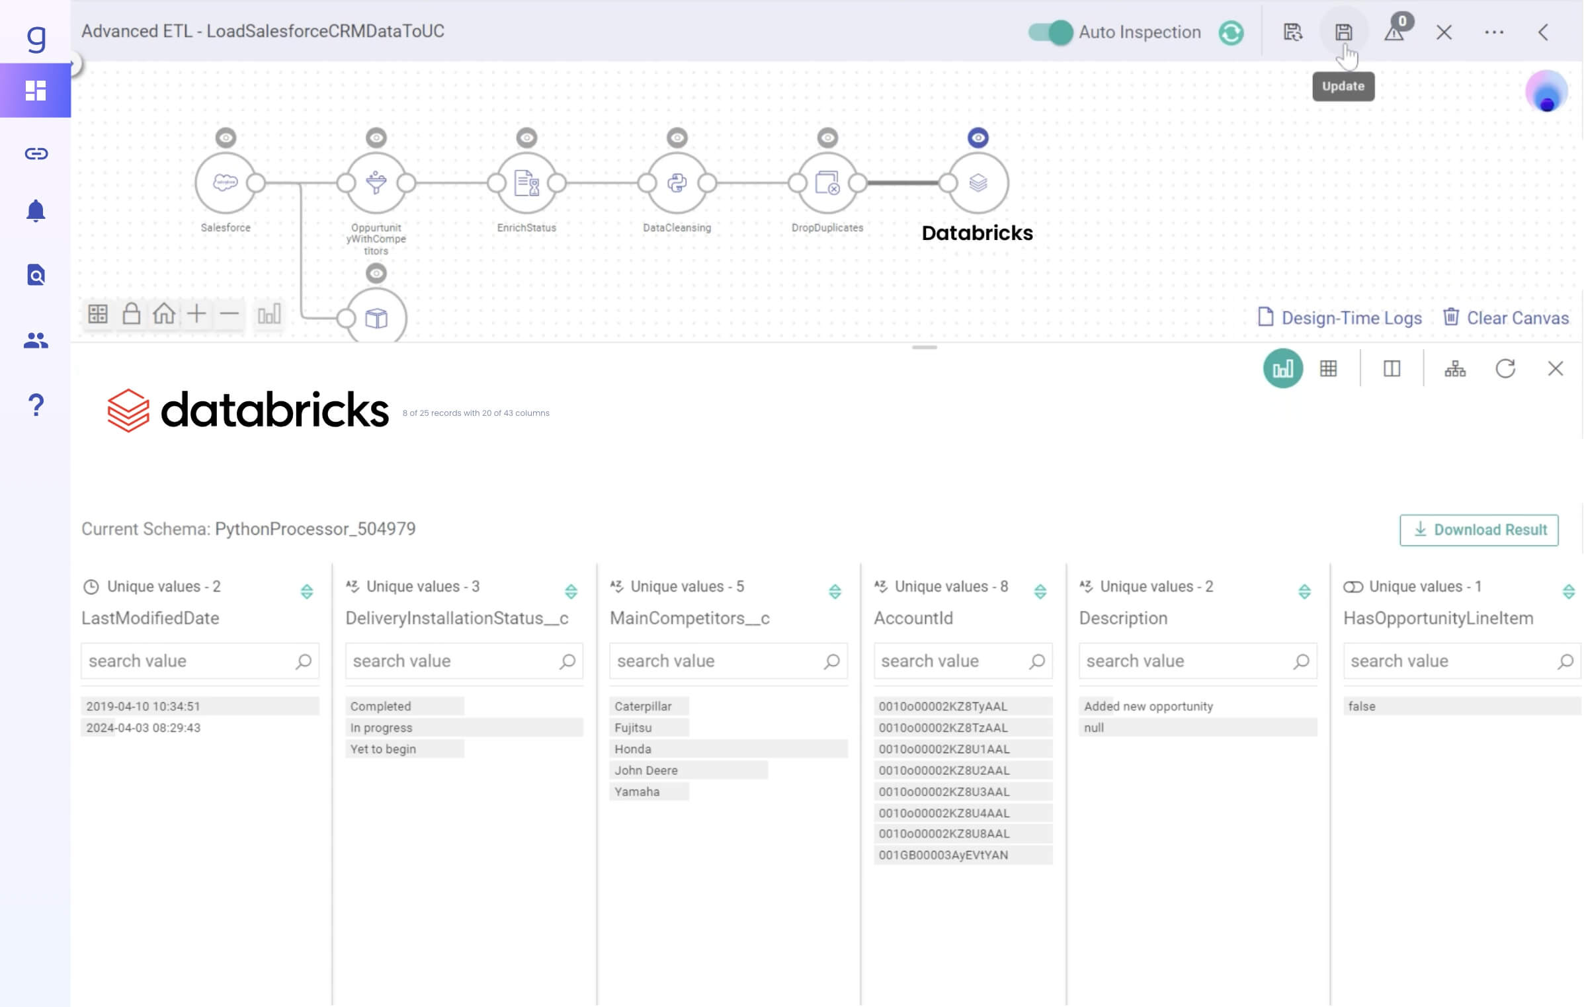Close the pipeline editor with X
1584x1007 pixels.
pyautogui.click(x=1444, y=32)
